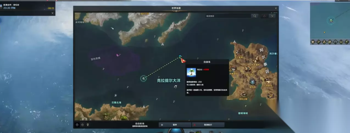Viewport: 350px width, 133px height.
Task: Click the circled ship position marker
Action: click(x=143, y=79)
